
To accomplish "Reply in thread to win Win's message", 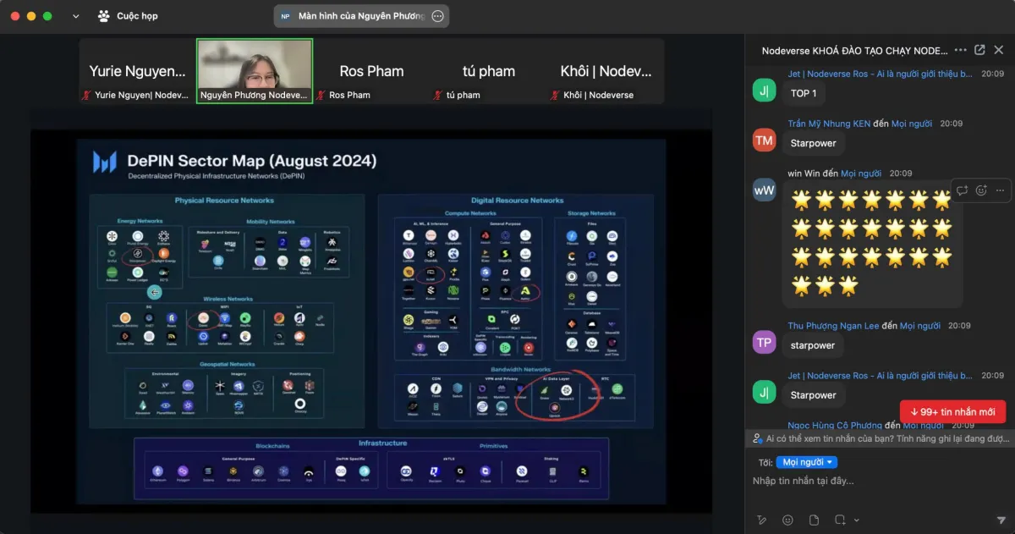I will [x=963, y=190].
